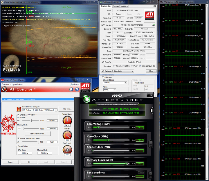Click the MSI Afterburner green jet logo
Image resolution: width=209 pixels, height=181 pixels.
click(x=86, y=99)
